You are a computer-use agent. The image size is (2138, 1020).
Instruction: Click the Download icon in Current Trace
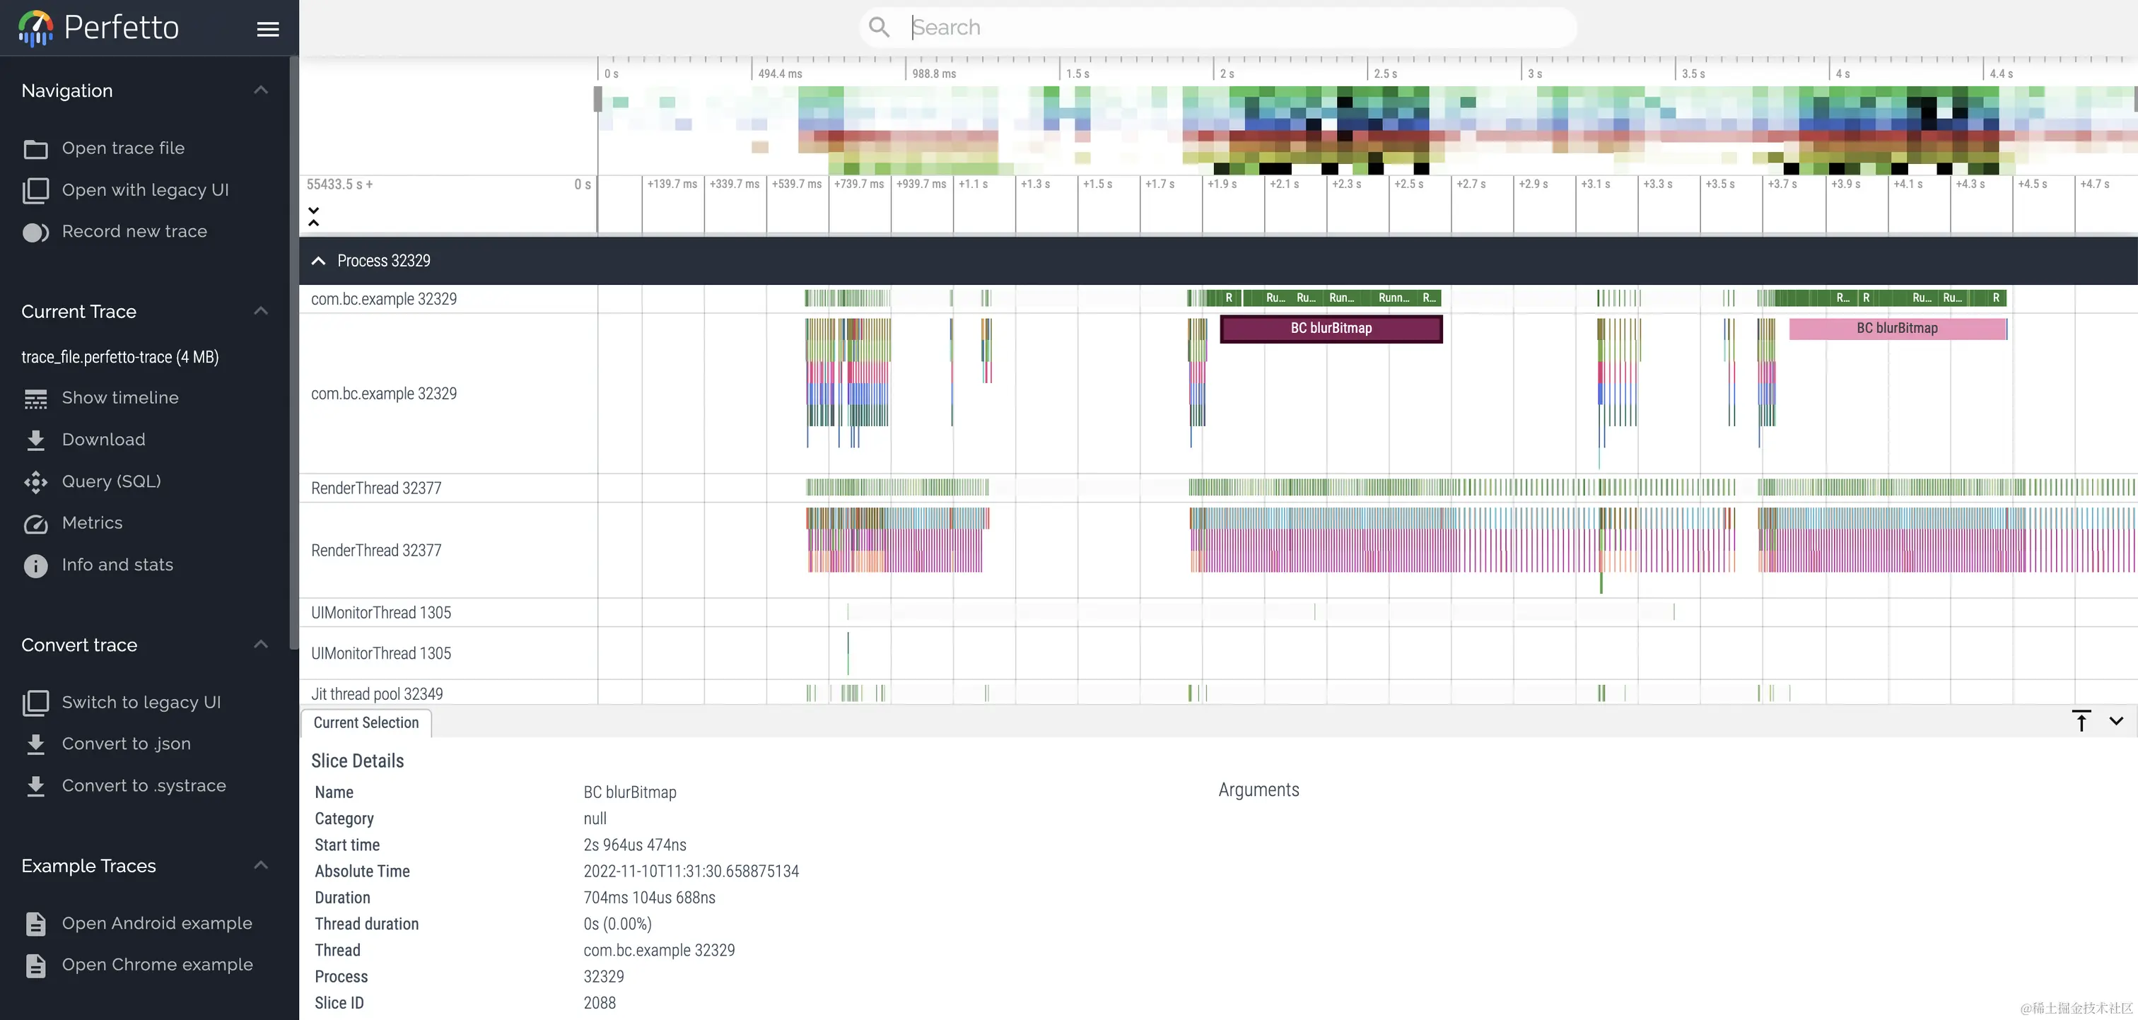(35, 440)
